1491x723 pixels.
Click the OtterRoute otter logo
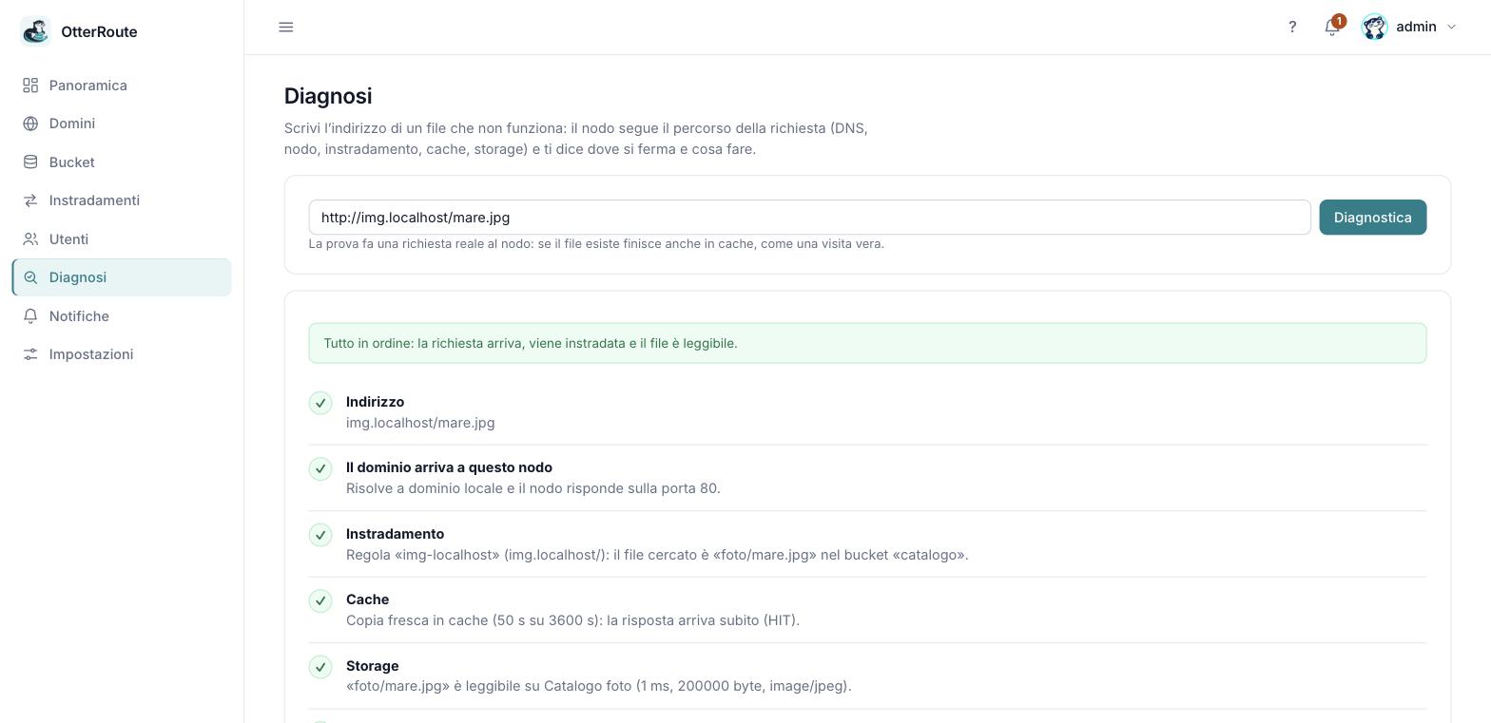(35, 31)
